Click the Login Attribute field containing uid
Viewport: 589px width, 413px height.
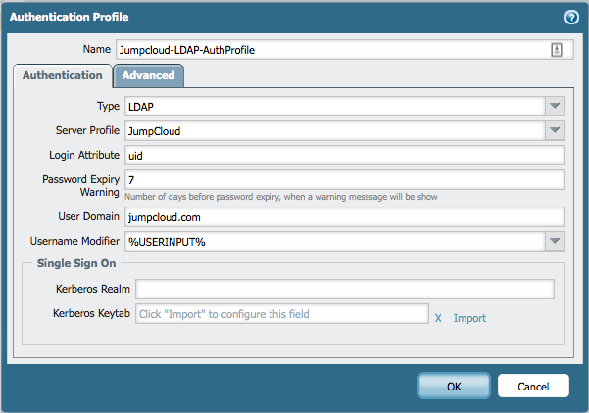343,155
